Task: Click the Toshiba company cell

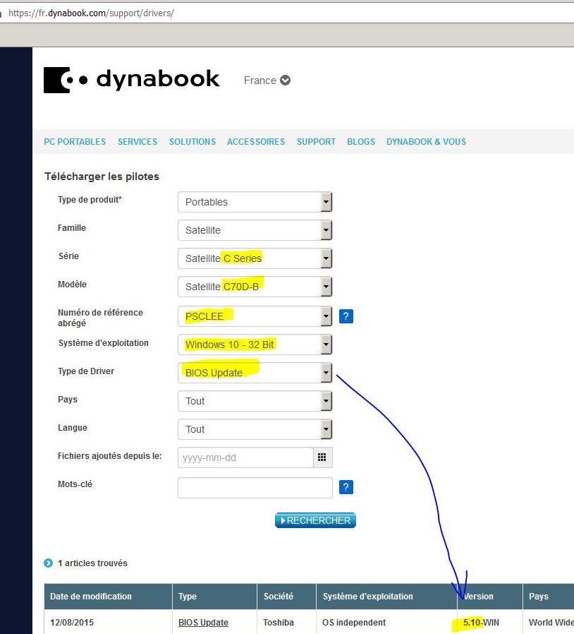Action: [279, 622]
